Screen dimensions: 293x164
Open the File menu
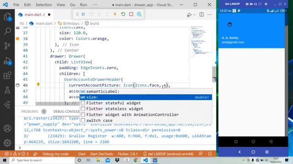point(16,5)
